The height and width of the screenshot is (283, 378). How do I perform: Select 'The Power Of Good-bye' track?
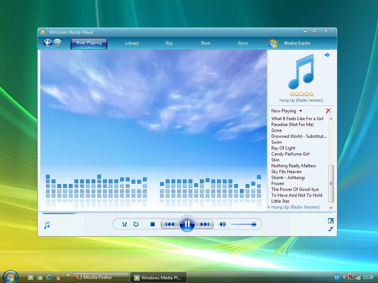(295, 189)
